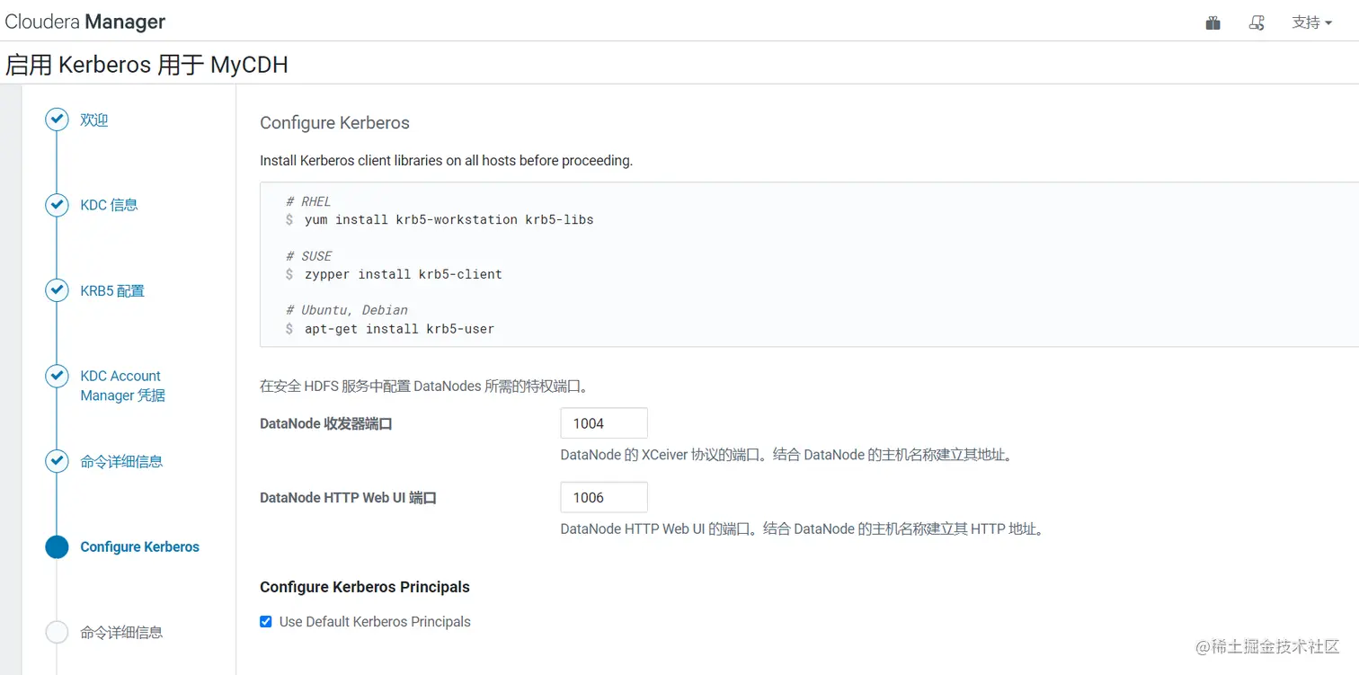
Task: Go to the 欢迎 wizard step
Action: 94,120
